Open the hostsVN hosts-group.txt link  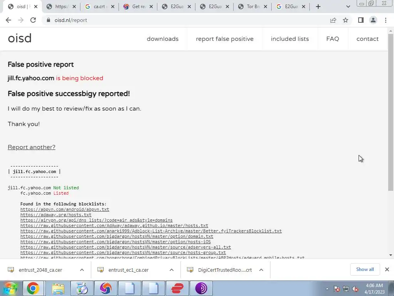pyautogui.click(x=123, y=252)
